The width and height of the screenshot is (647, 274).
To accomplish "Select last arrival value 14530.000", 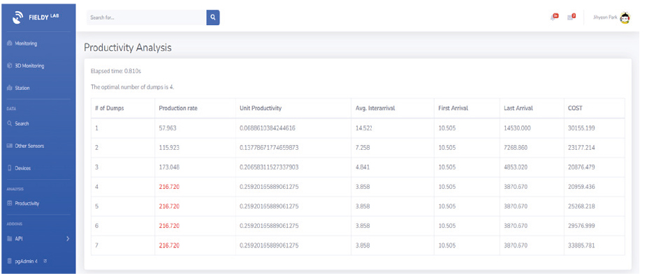I will click(517, 128).
